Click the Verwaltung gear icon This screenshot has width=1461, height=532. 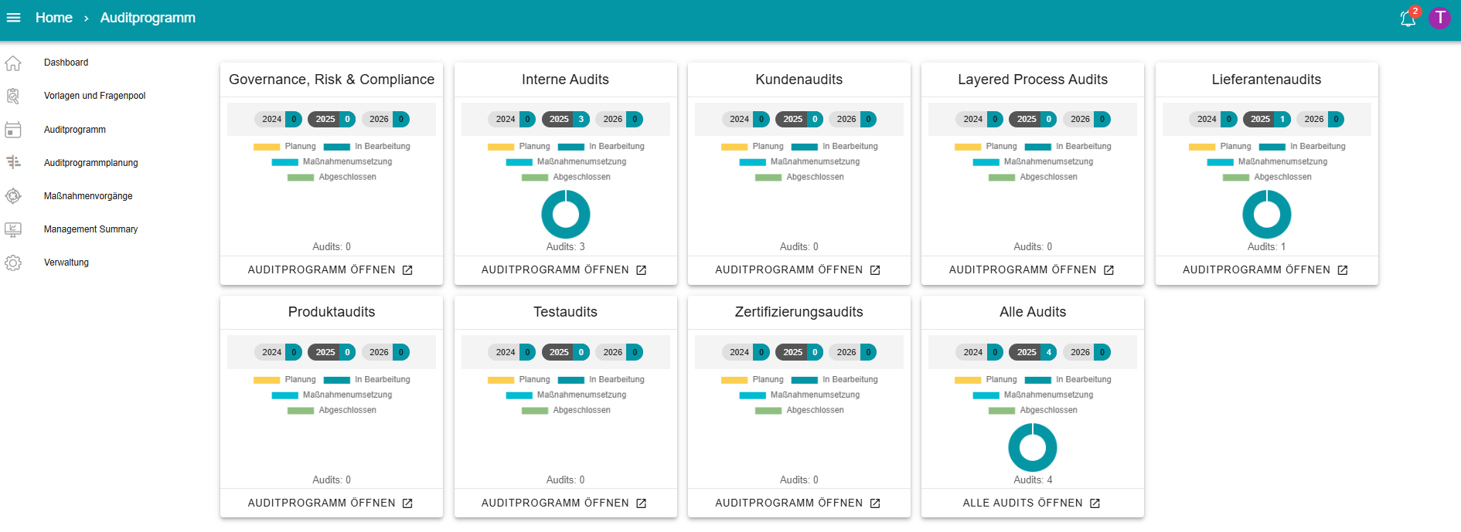(x=13, y=263)
